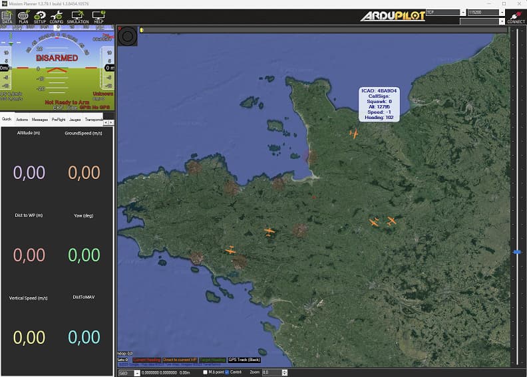Open the 115200 baud rate dropdown
Screen dimensions: 527x377
(x=502, y=13)
